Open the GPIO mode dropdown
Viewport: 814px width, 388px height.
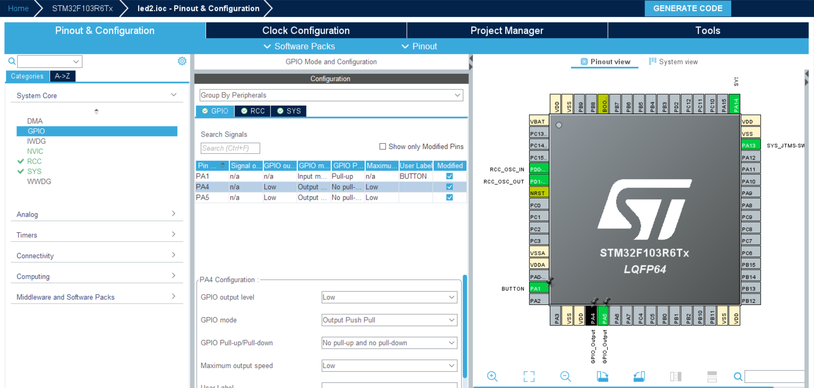[389, 320]
